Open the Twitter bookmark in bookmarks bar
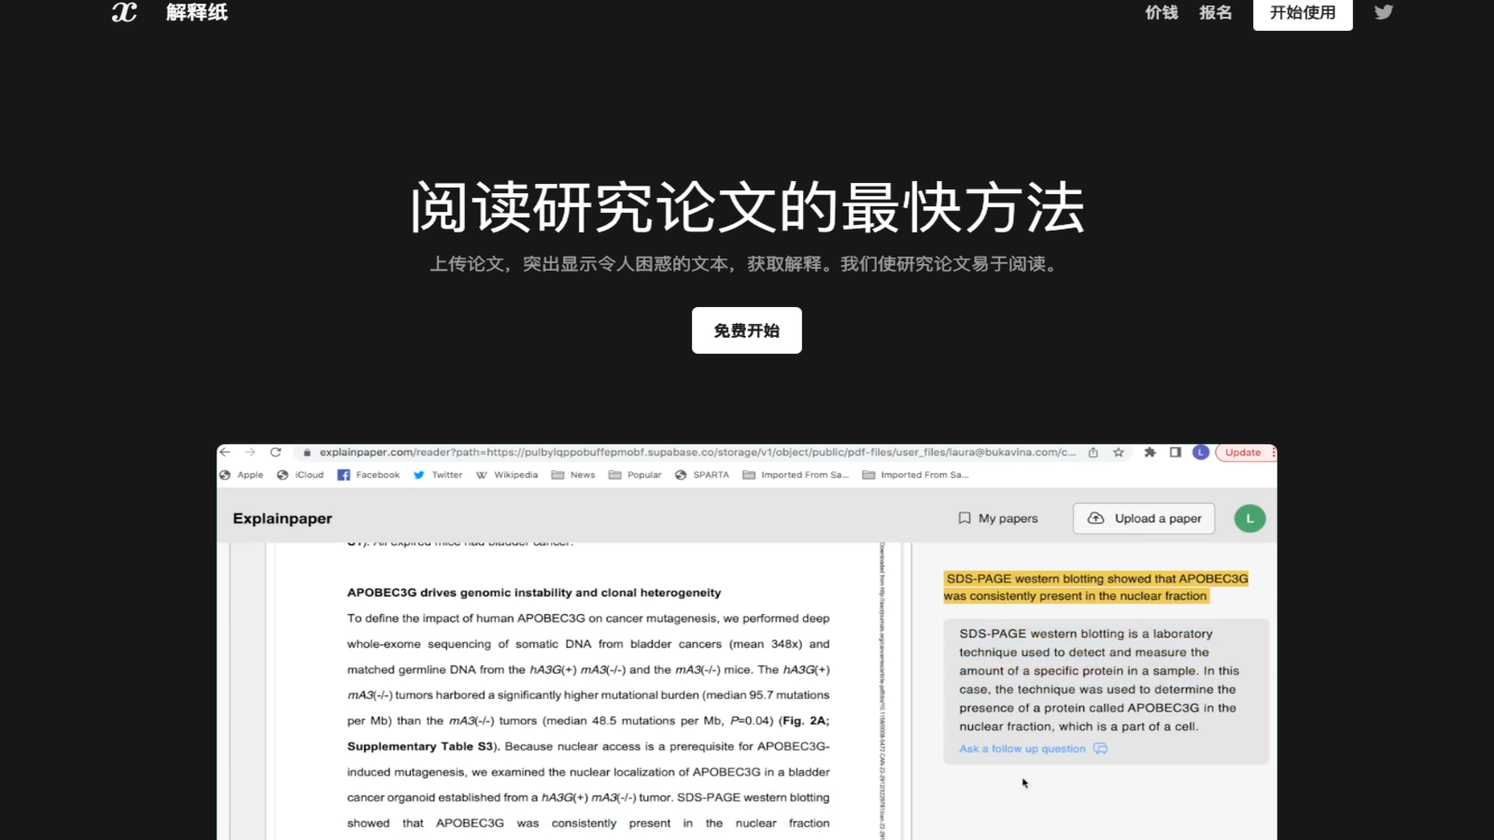The width and height of the screenshot is (1494, 840). tap(438, 475)
